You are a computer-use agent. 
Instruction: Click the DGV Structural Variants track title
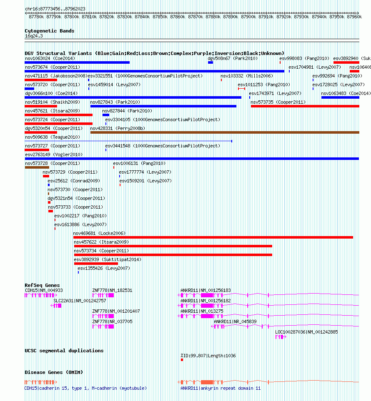click(x=154, y=53)
